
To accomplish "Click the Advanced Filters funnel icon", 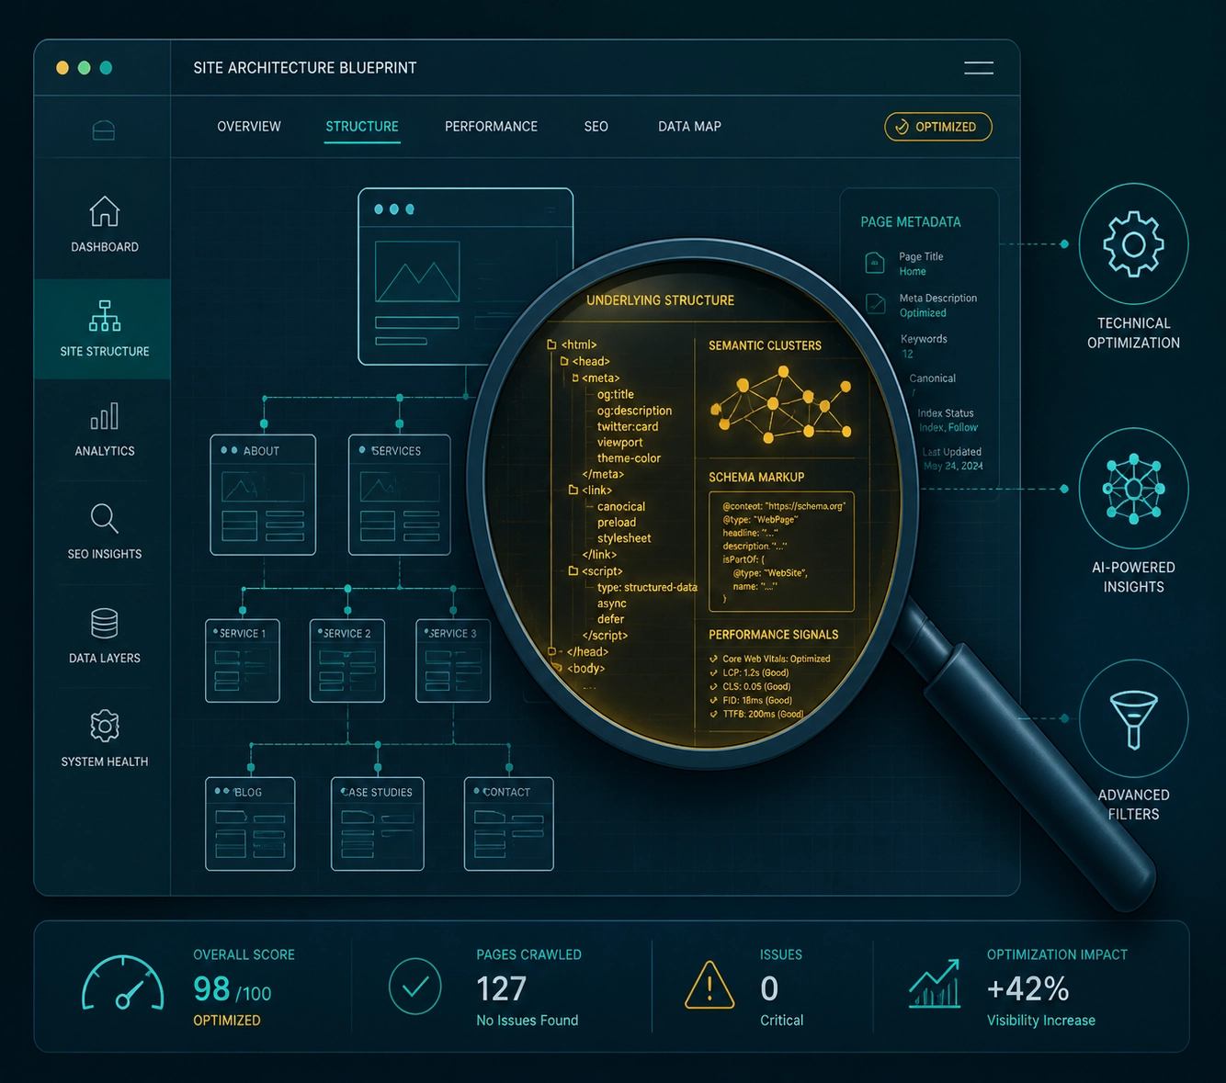I will pos(1133,718).
